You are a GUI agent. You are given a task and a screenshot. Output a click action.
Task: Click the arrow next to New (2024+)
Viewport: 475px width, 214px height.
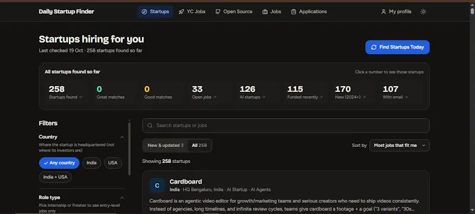(364, 97)
